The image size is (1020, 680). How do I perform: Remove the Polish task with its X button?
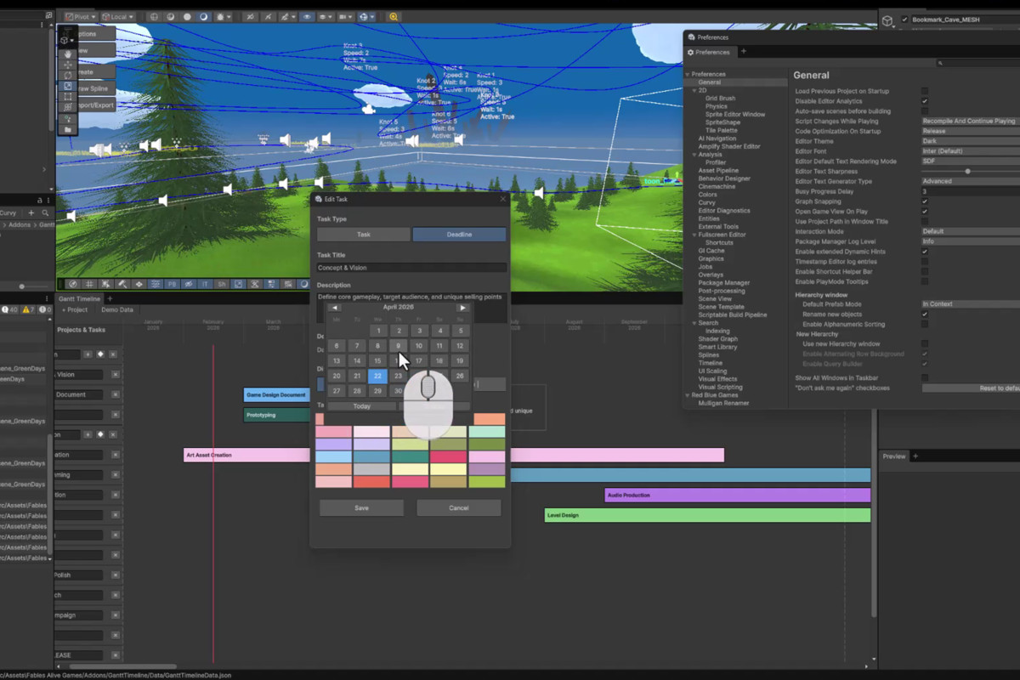[115, 575]
